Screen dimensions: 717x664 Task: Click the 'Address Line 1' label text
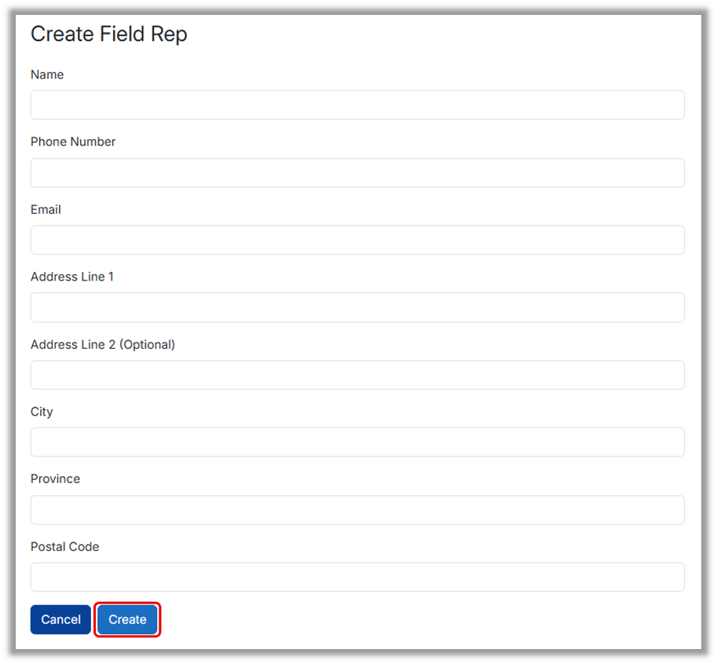[x=72, y=277]
